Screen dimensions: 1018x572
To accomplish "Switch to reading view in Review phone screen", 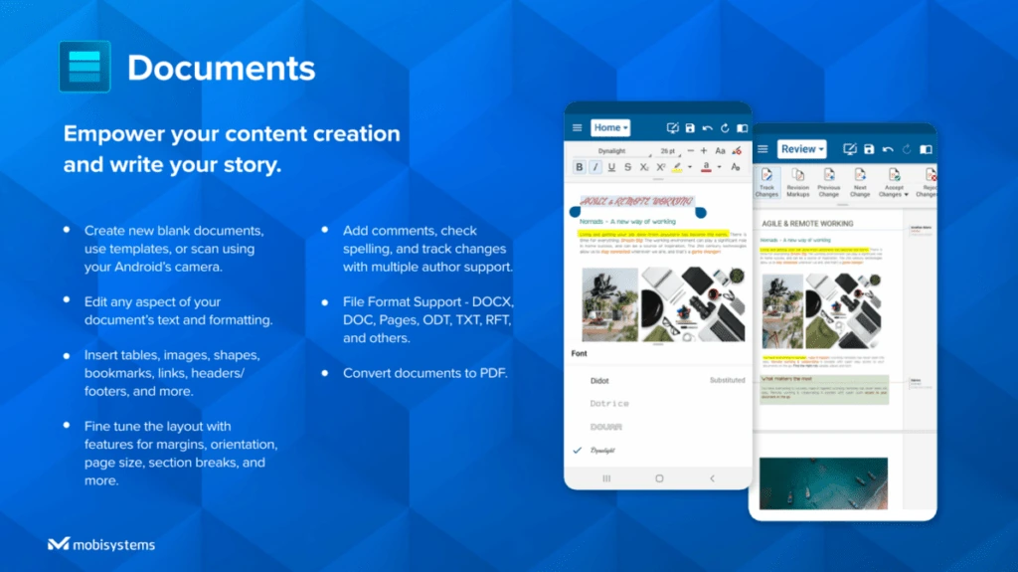I will [x=926, y=149].
